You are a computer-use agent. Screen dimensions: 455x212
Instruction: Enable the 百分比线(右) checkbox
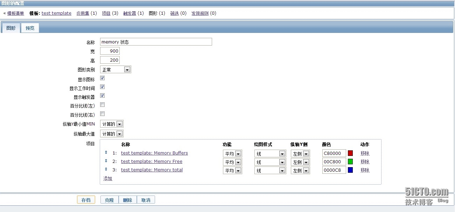(x=103, y=114)
